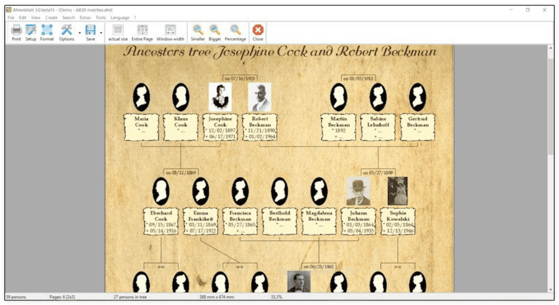Fit Entire Page in preview
The width and height of the screenshot is (559, 305).
pos(142,33)
